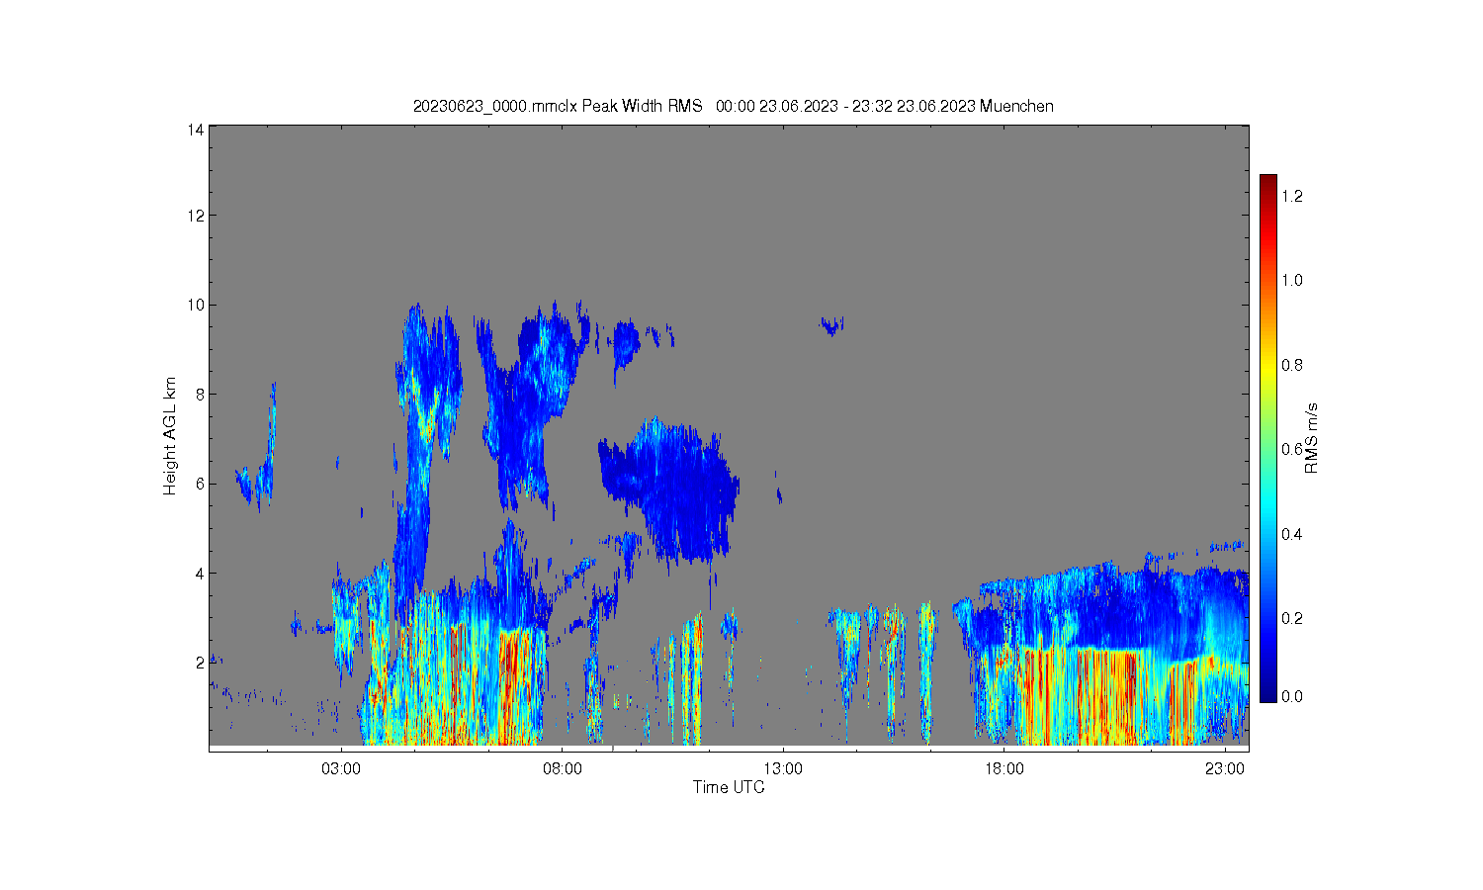
Task: Click the 0.0 colorbar value label
Action: (x=1292, y=696)
